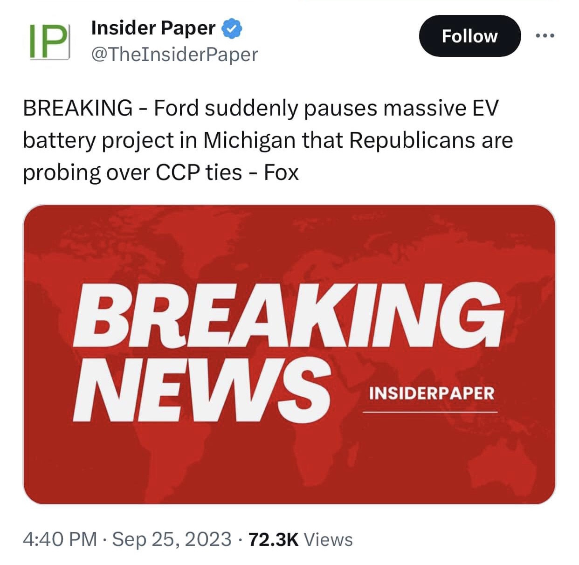Click BREAKING at the tweet text start

tap(78, 108)
